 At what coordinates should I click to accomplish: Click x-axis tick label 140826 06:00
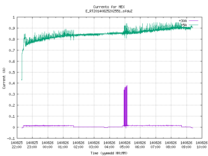click(x=140, y=145)
